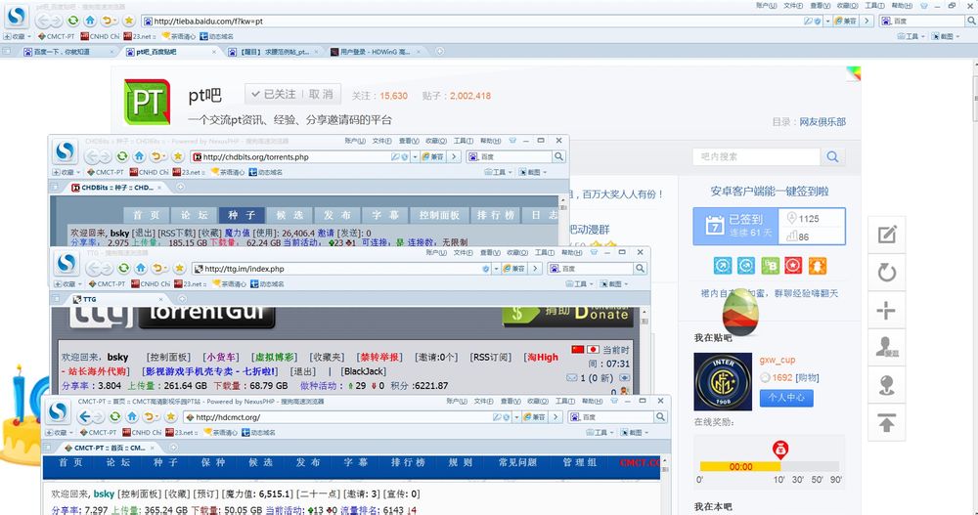Click the favorites star in pt吧 window toolbar
The width and height of the screenshot is (978, 515).
[x=128, y=21]
